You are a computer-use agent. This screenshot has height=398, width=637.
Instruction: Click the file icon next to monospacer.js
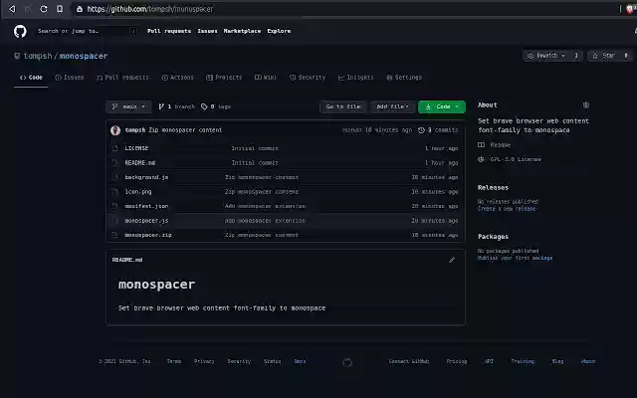pyautogui.click(x=115, y=221)
